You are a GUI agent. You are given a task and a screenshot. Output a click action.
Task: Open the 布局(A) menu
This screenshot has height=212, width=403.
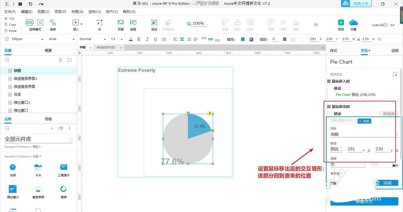coord(77,12)
